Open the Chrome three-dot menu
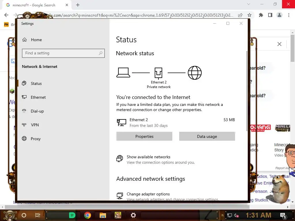This screenshot has height=221, width=295. pos(289,15)
